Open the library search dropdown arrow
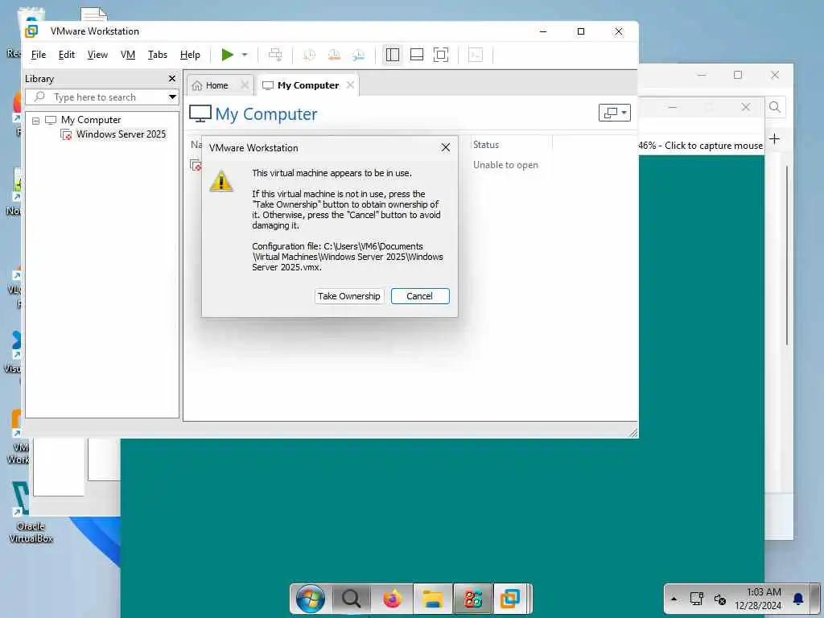The height and width of the screenshot is (618, 824). (x=172, y=97)
